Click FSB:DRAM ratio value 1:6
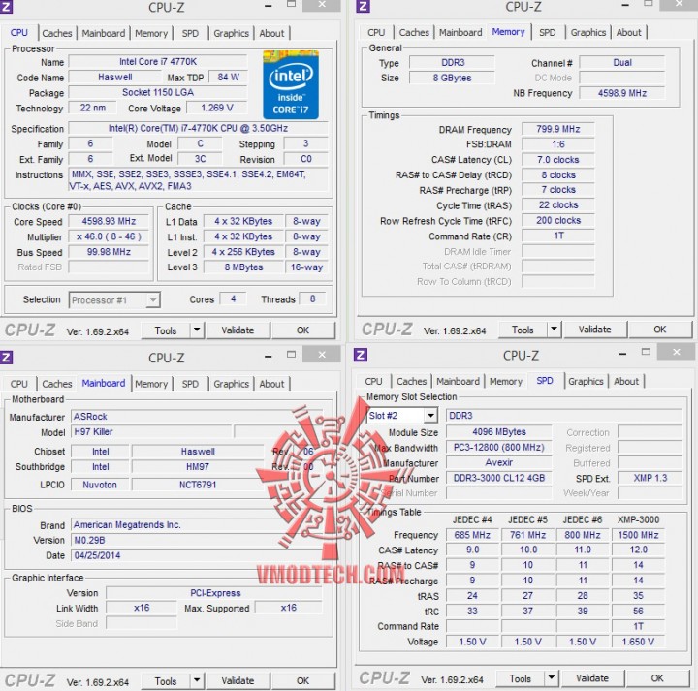The height and width of the screenshot is (691, 698). (x=558, y=144)
